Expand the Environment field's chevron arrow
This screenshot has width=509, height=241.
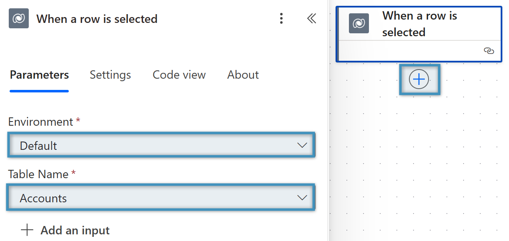tap(302, 145)
